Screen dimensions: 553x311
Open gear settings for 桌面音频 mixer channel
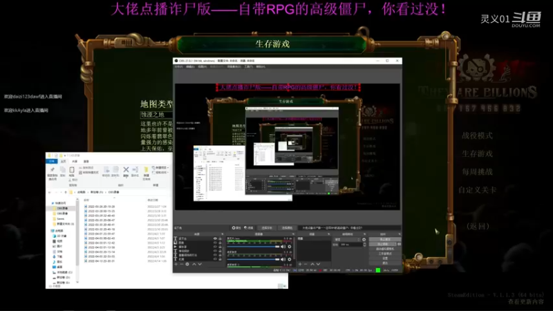289,260
